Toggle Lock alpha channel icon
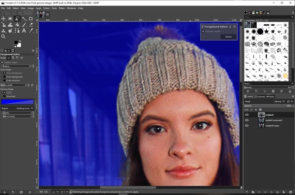The width and height of the screenshot is (295, 195). pos(260,110)
